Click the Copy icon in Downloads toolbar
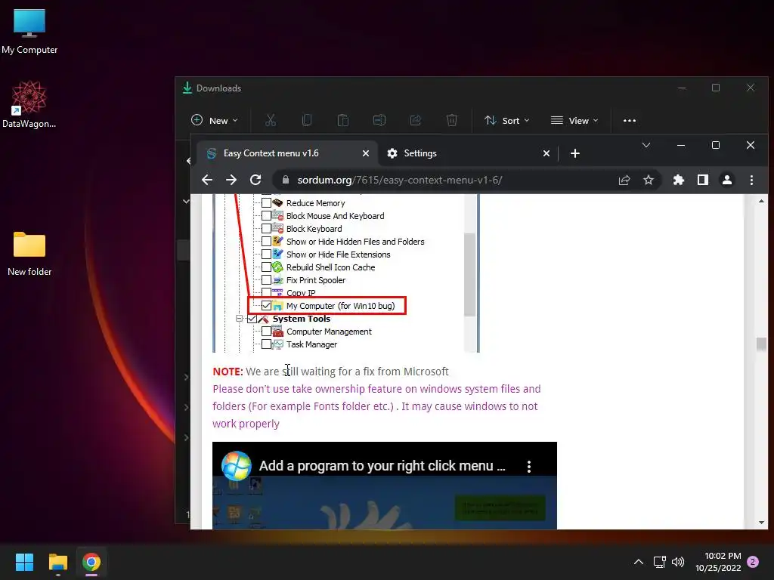 pyautogui.click(x=307, y=120)
